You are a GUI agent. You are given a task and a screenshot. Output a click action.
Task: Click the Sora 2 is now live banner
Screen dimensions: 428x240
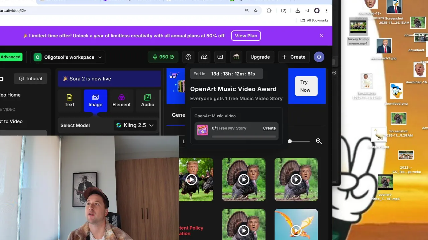pyautogui.click(x=109, y=79)
